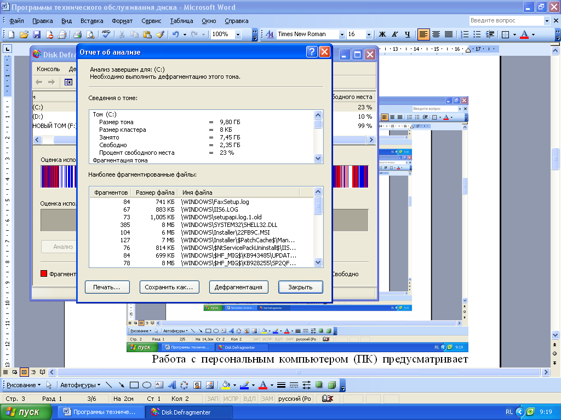Click the Copy icon in Word toolbar
The height and width of the screenshot is (420, 561).
(x=135, y=34)
